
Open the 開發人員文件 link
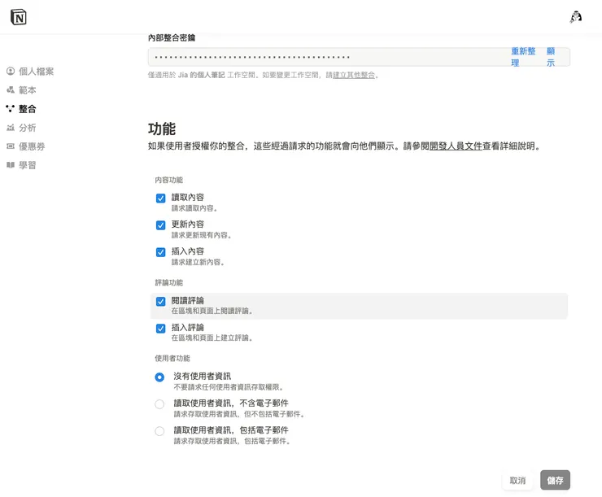[456, 146]
